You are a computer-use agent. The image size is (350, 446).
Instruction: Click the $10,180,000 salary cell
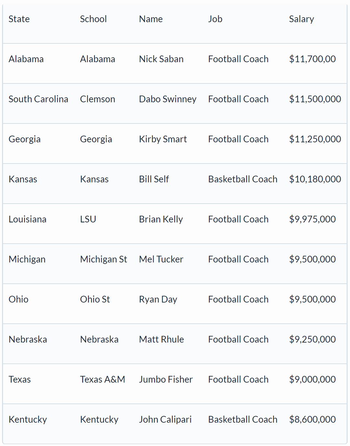pyautogui.click(x=315, y=179)
